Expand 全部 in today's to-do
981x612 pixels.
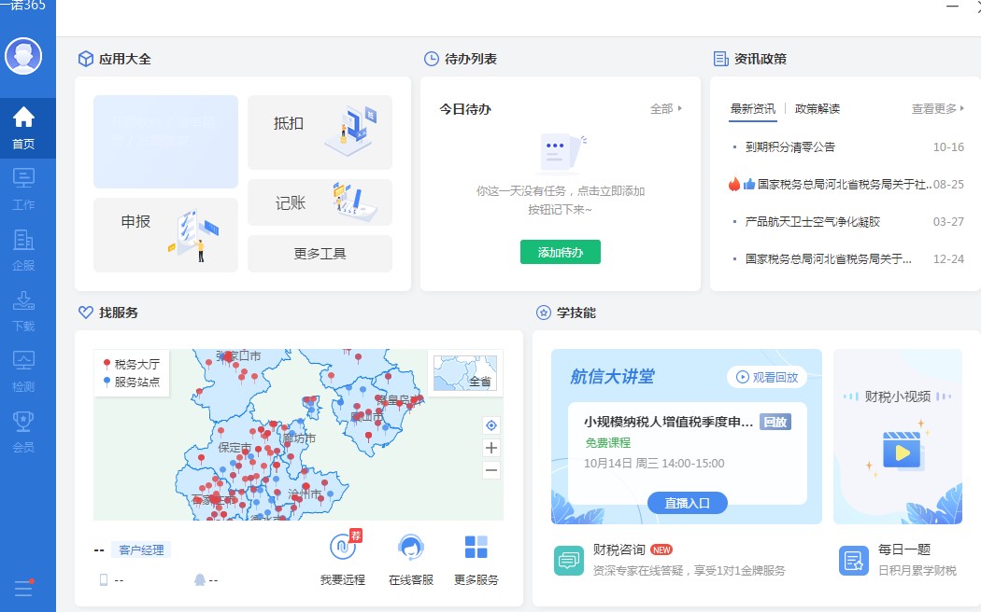pyautogui.click(x=665, y=108)
